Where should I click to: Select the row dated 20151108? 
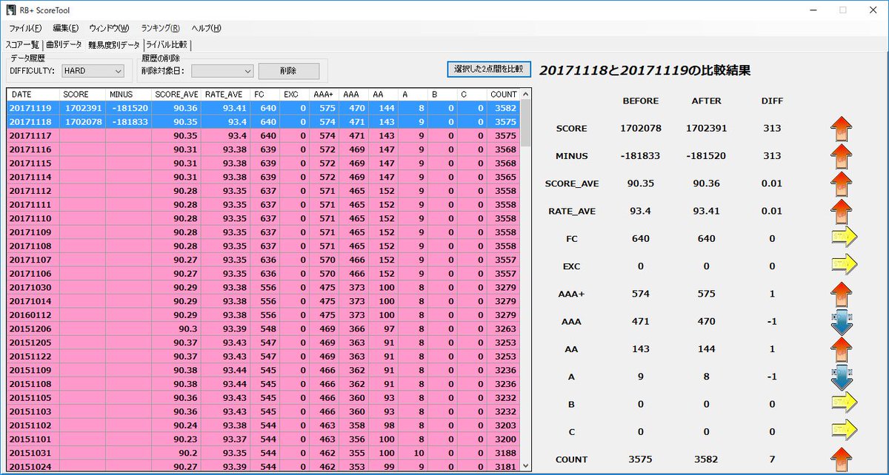pyautogui.click(x=263, y=383)
